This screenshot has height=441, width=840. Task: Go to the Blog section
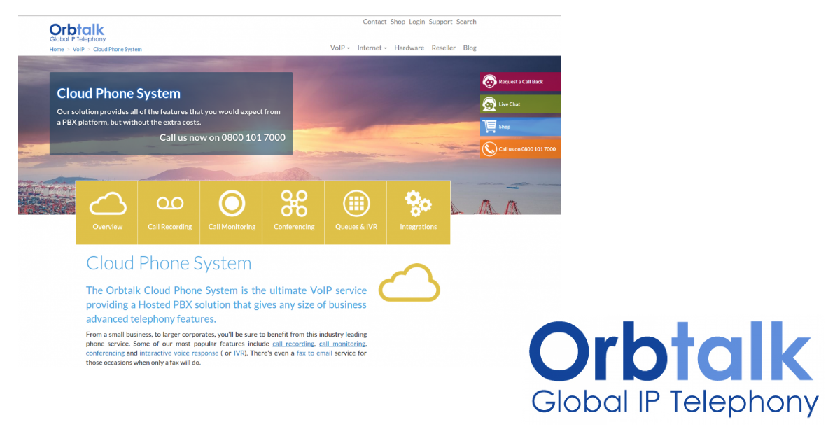(x=470, y=48)
